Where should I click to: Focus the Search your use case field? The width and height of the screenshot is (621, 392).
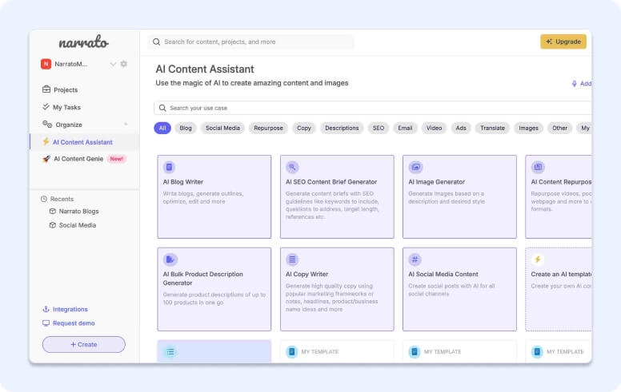pos(372,108)
